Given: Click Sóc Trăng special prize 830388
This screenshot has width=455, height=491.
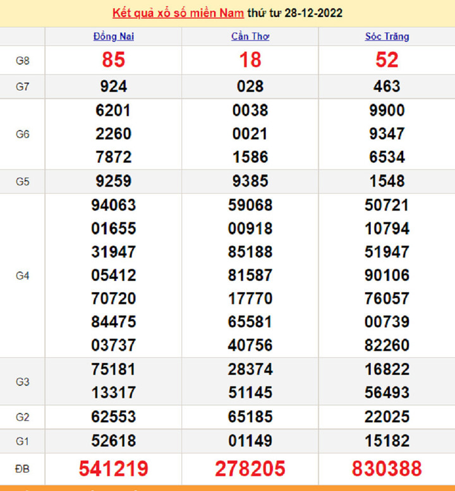Looking at the screenshot, I should (387, 469).
